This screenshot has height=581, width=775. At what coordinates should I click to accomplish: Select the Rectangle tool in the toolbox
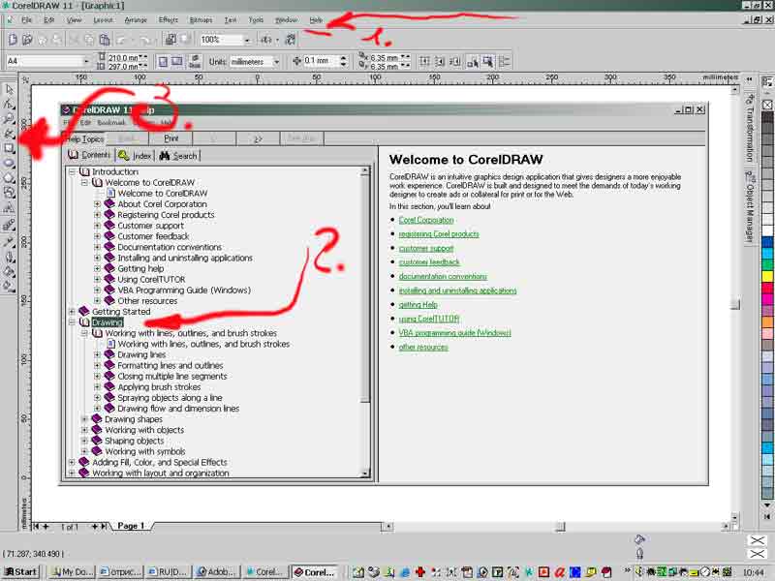(9, 149)
